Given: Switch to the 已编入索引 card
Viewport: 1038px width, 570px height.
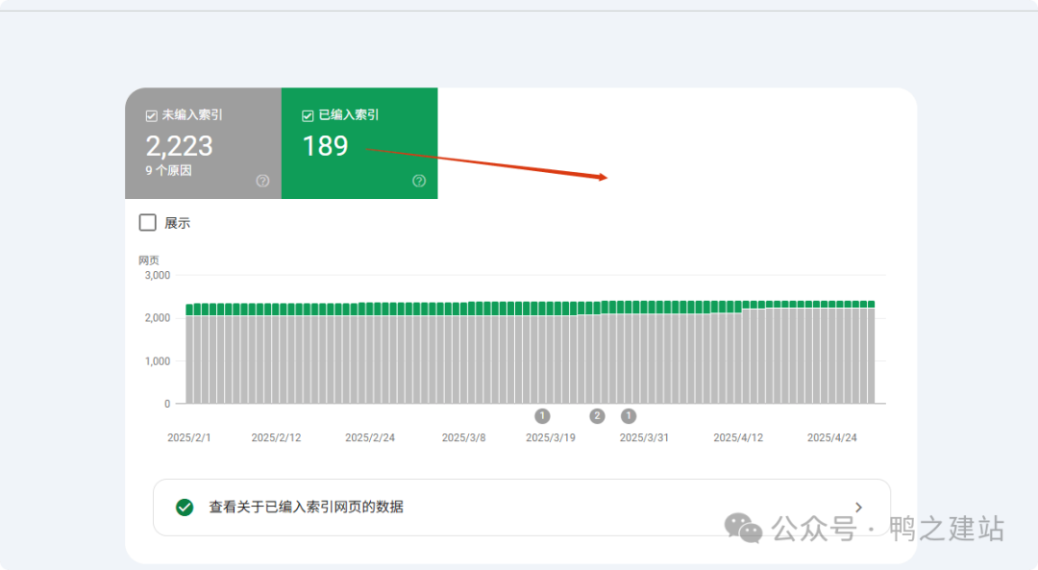Looking at the screenshot, I should coord(359,144).
